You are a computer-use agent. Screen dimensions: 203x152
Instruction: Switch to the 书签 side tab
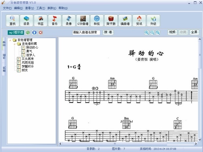tap(4, 56)
